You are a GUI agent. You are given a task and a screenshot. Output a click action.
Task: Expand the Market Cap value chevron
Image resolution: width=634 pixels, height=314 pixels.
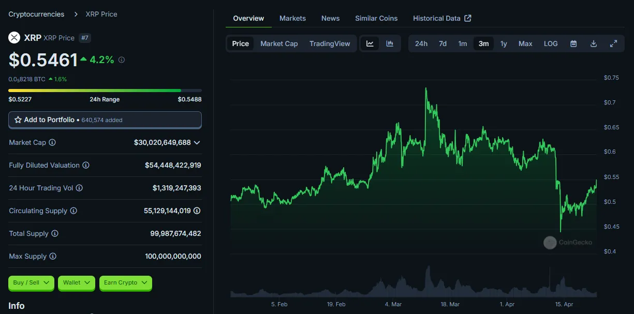point(197,142)
